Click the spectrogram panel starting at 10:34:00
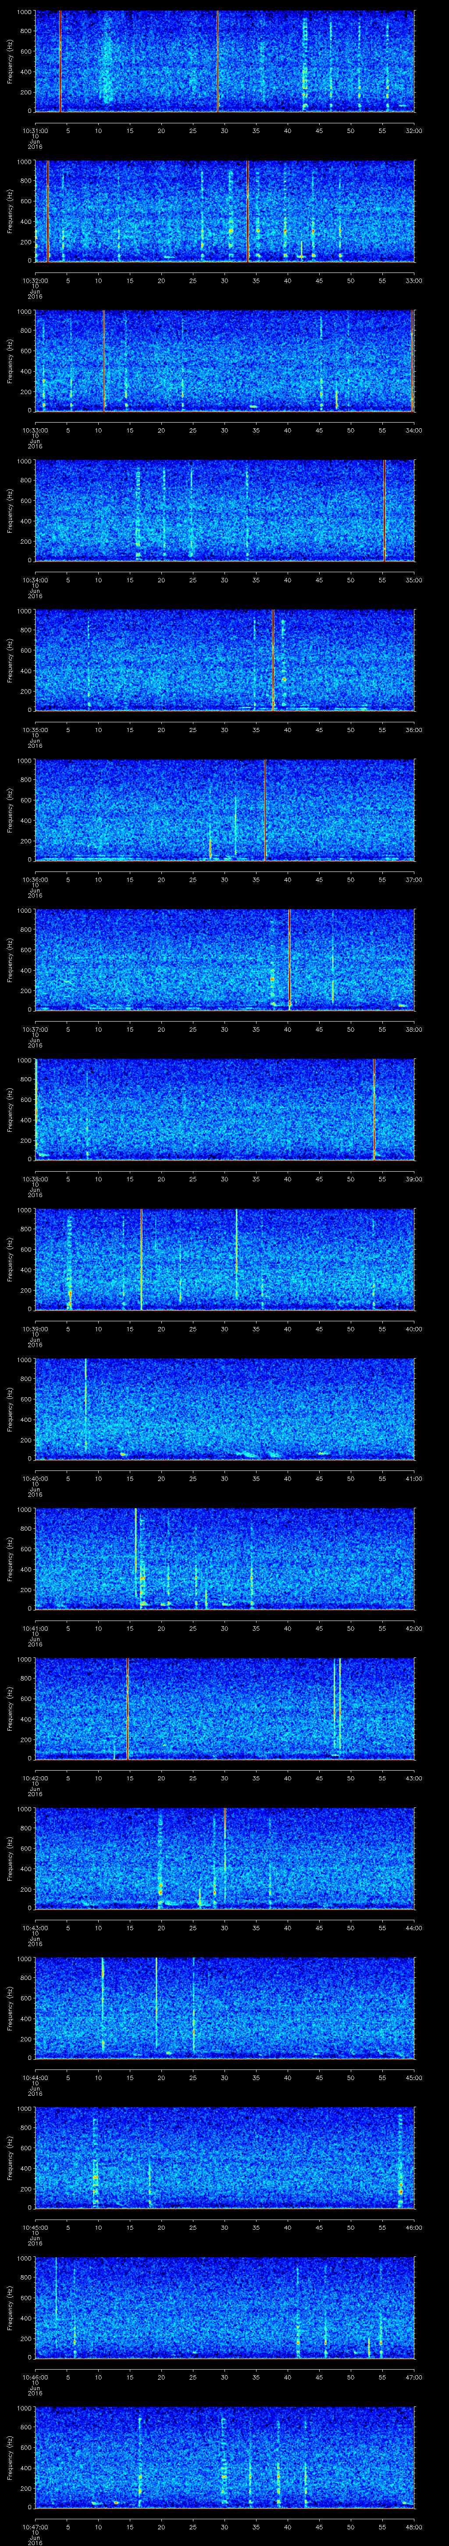 tap(224, 510)
